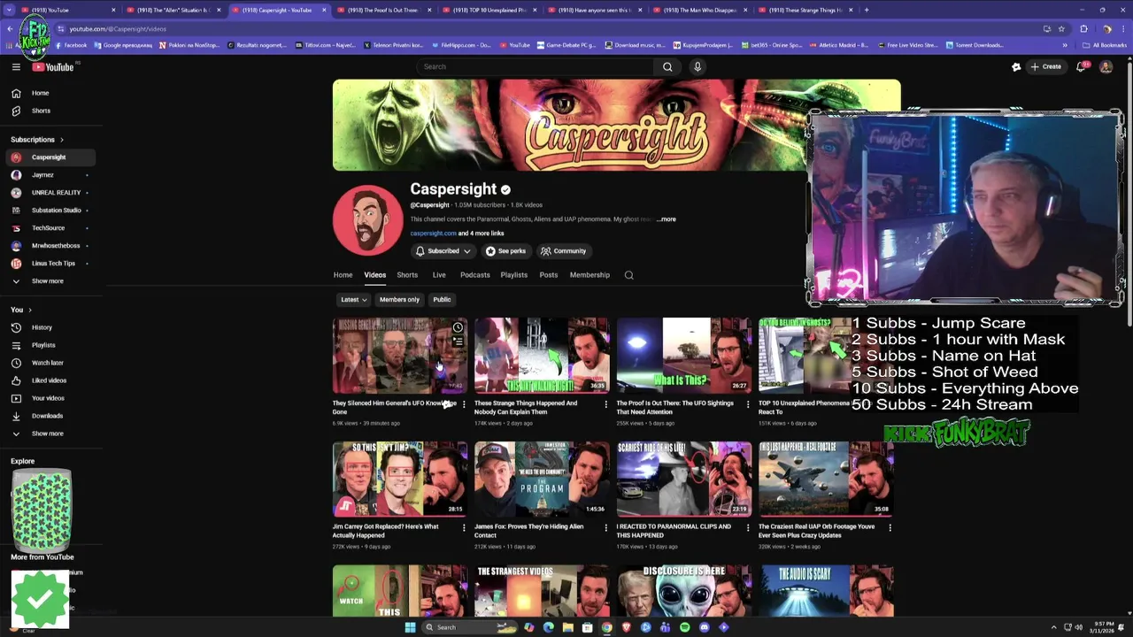1133x637 pixels.
Task: Open Caspersight subscription in the sidebar
Action: (49, 157)
